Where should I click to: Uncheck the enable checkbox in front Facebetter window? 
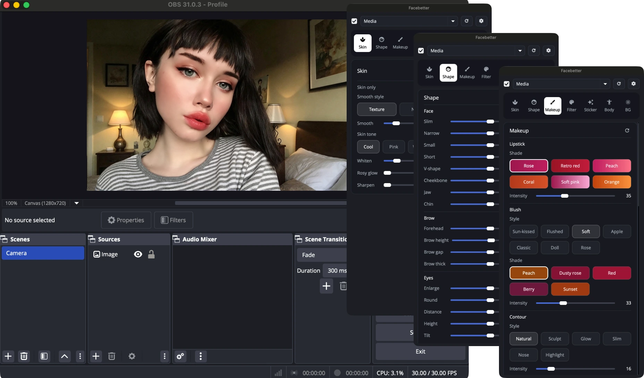[506, 84]
